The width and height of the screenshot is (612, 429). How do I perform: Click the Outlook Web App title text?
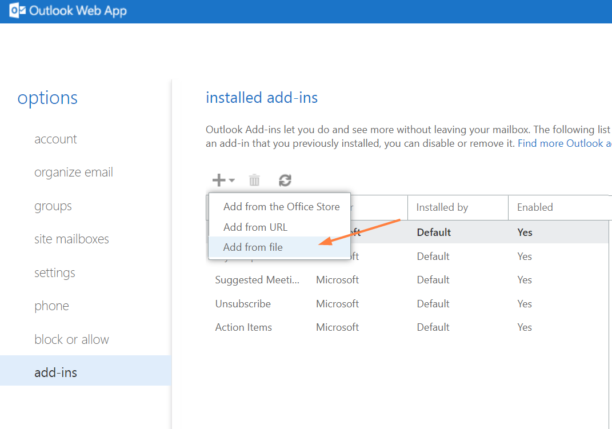coord(78,10)
